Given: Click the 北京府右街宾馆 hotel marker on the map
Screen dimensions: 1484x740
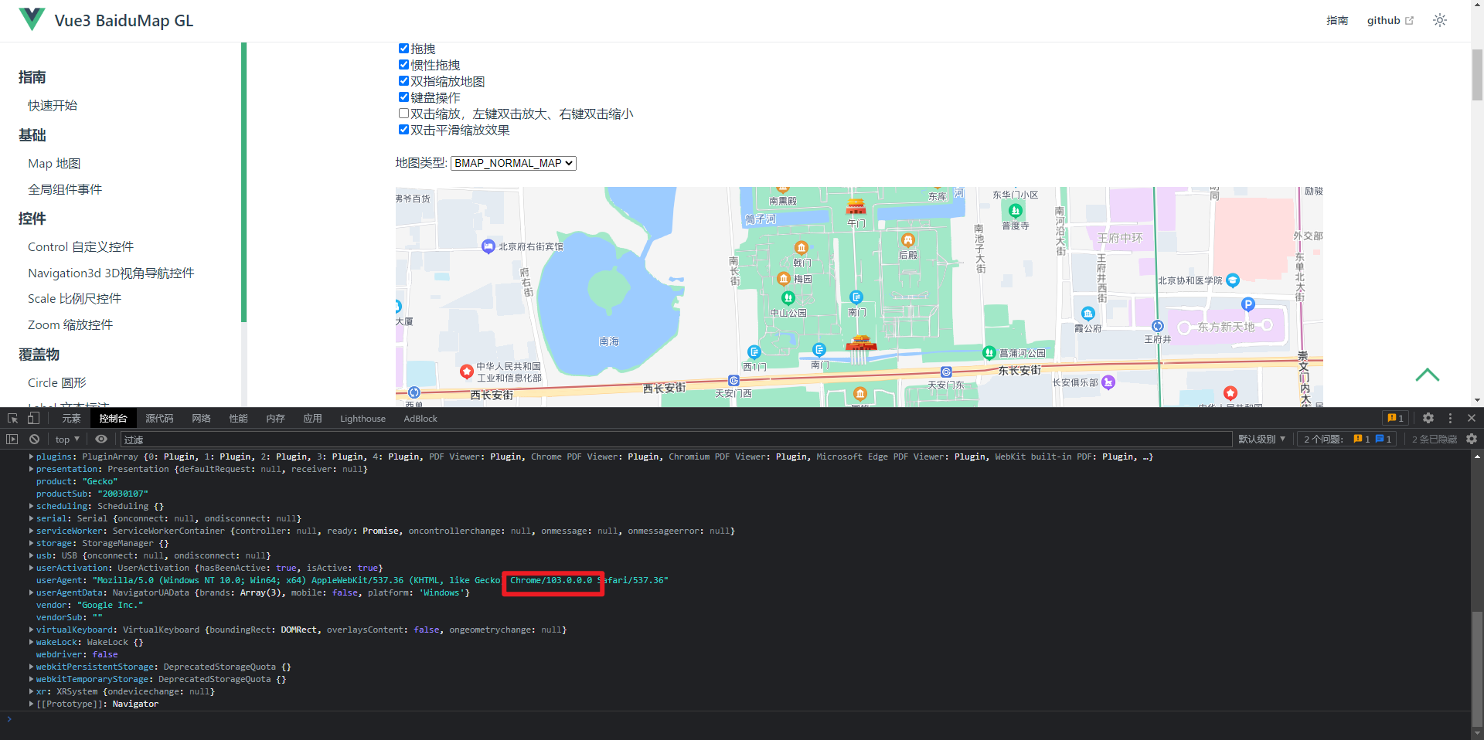Looking at the screenshot, I should (x=488, y=246).
